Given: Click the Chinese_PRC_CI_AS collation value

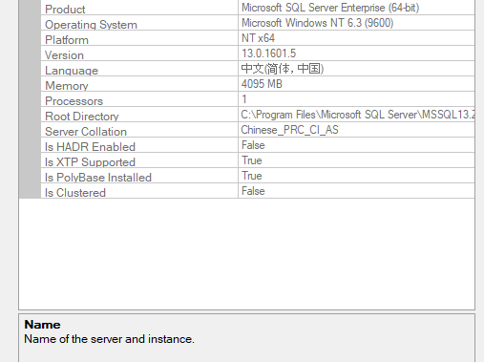Looking at the screenshot, I should (x=289, y=130).
